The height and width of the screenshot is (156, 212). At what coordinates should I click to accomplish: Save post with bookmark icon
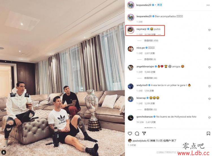tap(208, 134)
